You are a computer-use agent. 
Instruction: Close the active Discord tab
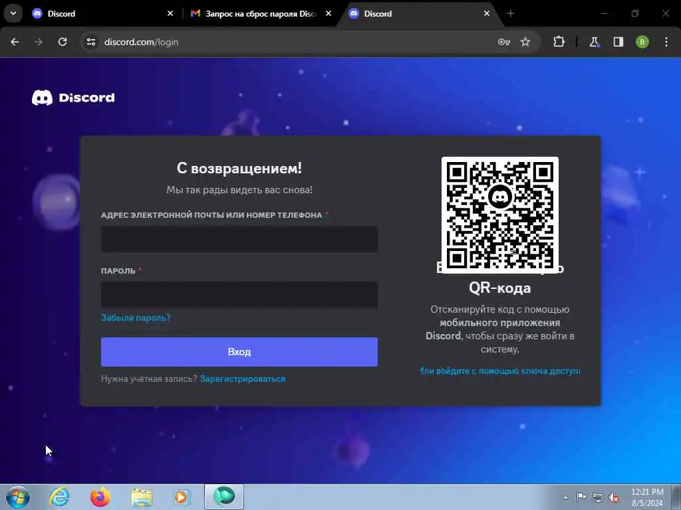(x=486, y=14)
